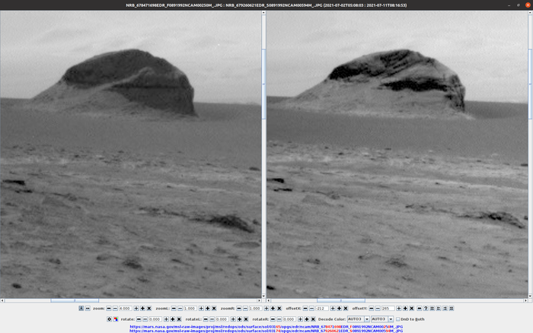
Task: Click the gear settings icon
Action: point(109,319)
